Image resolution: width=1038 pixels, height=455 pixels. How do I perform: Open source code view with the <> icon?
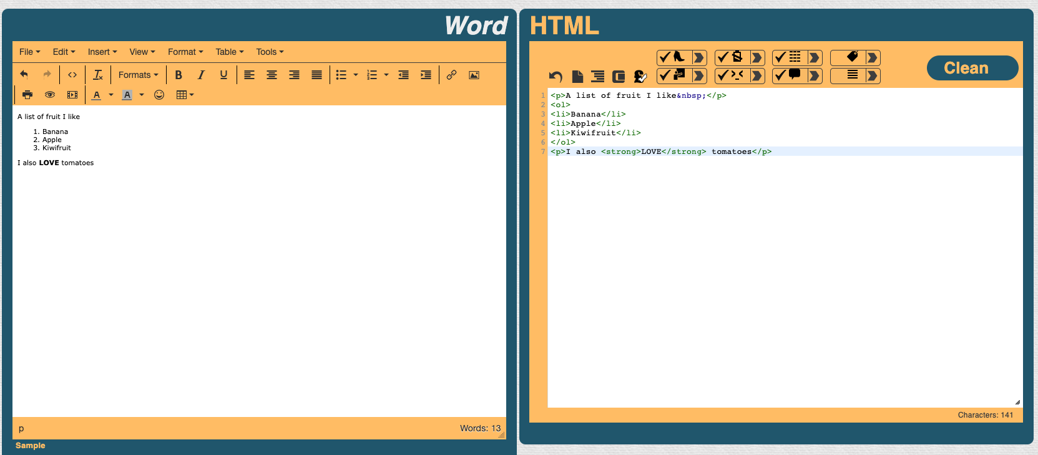click(72, 75)
